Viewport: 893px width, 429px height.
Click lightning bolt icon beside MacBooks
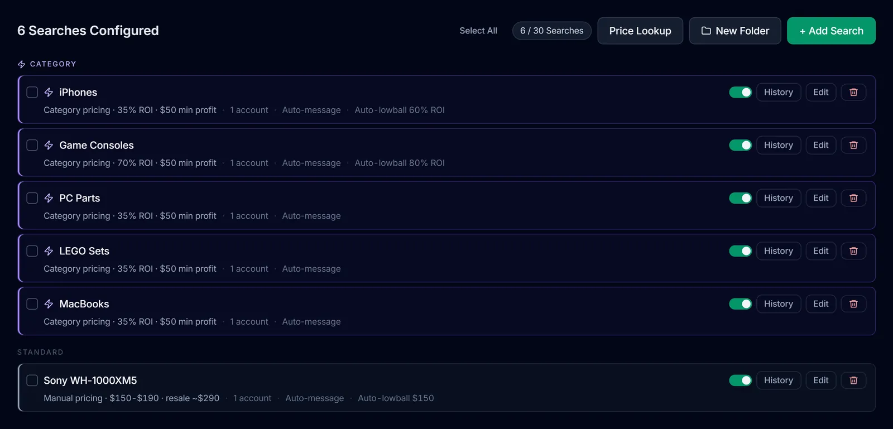pos(49,304)
